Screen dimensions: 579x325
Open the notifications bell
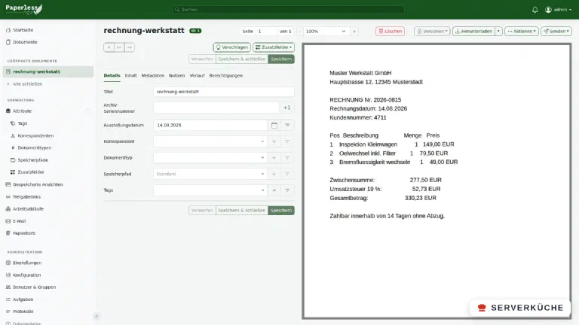pos(535,10)
